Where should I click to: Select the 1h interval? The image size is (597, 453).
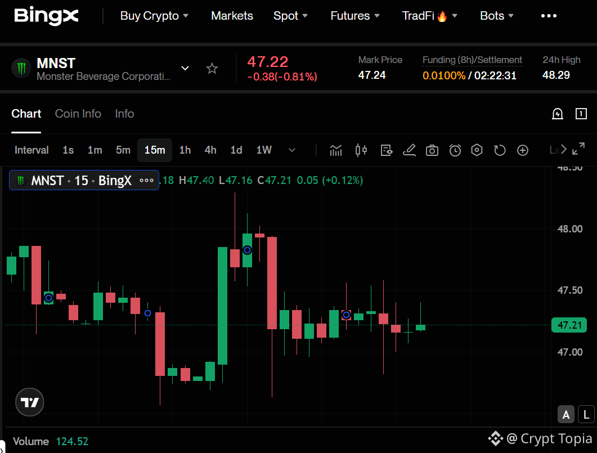click(x=185, y=150)
